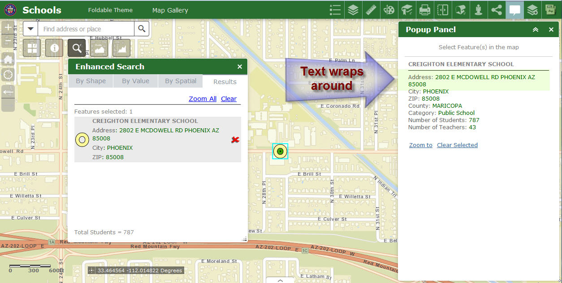Screen dimensions: 562x283
Task: Click the result's yellow circle symbol
Action: pyautogui.click(x=82, y=140)
